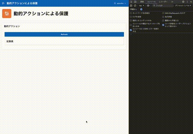Open the デフォルト レベル dropdown
This screenshot has height=134, width=193.
(x=183, y=5)
